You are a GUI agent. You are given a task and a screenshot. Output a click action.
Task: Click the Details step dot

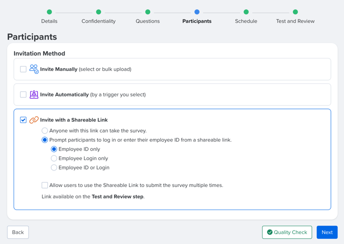point(49,12)
